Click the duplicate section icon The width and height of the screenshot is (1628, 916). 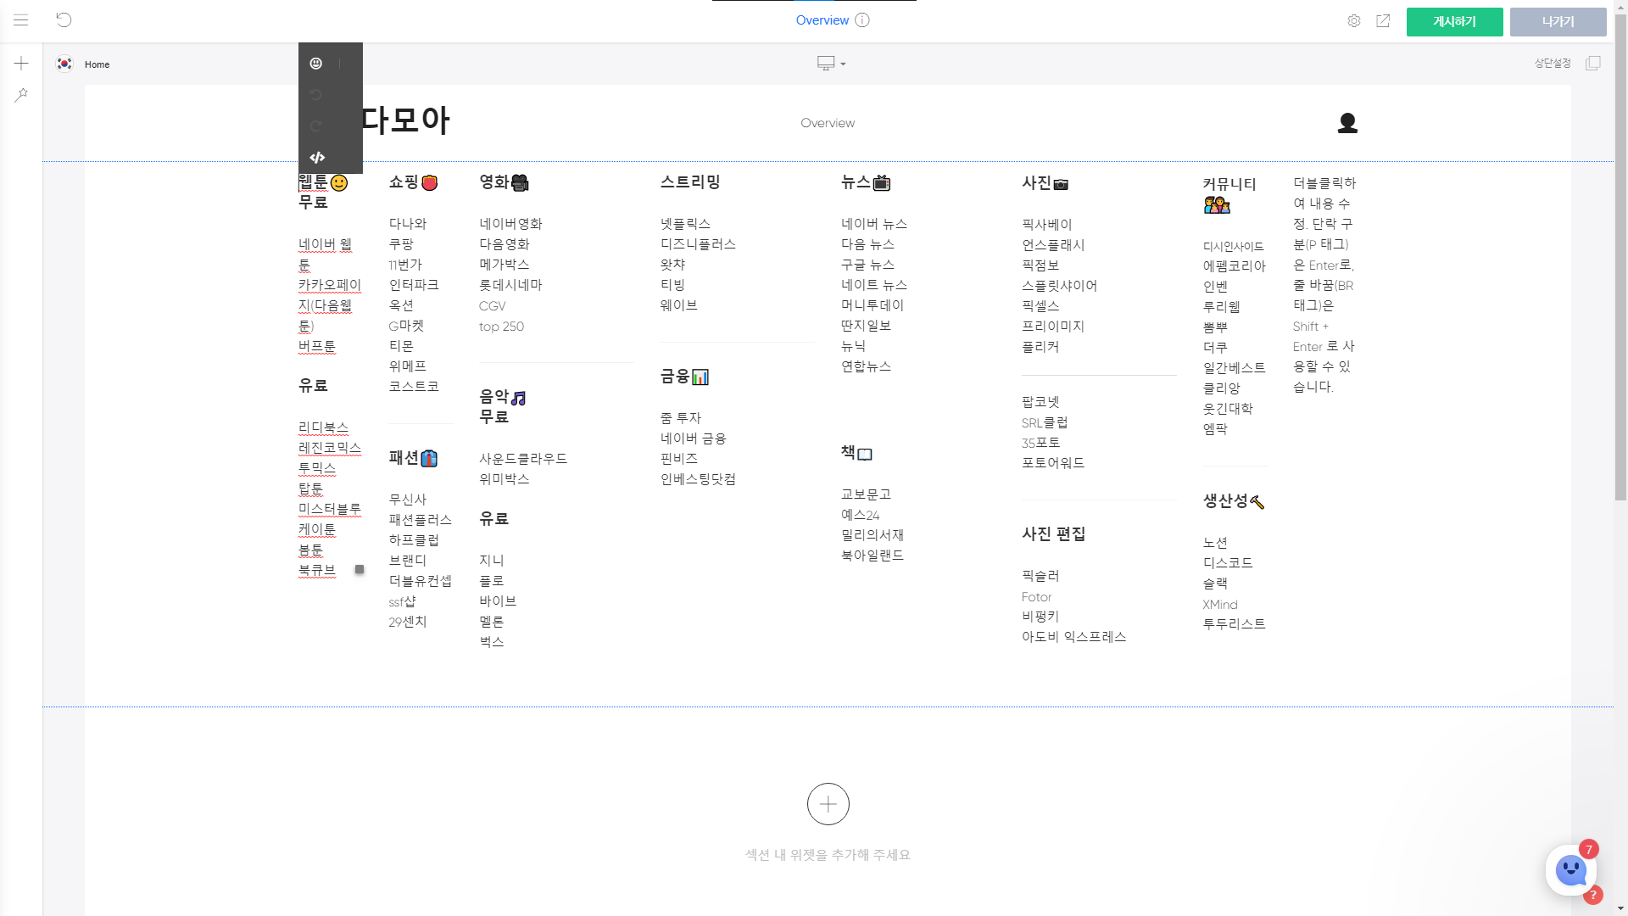1593,64
